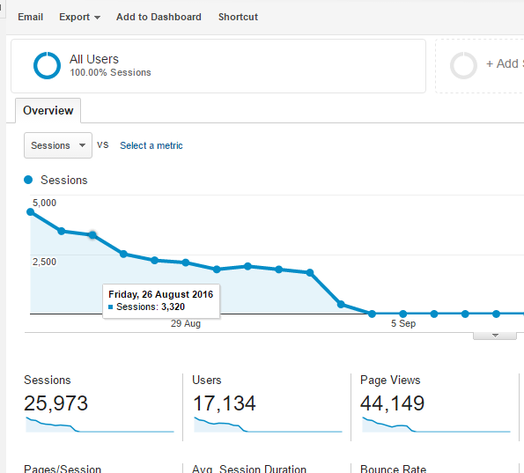Expand the Export menu arrow
The image size is (524, 473).
pos(97,18)
